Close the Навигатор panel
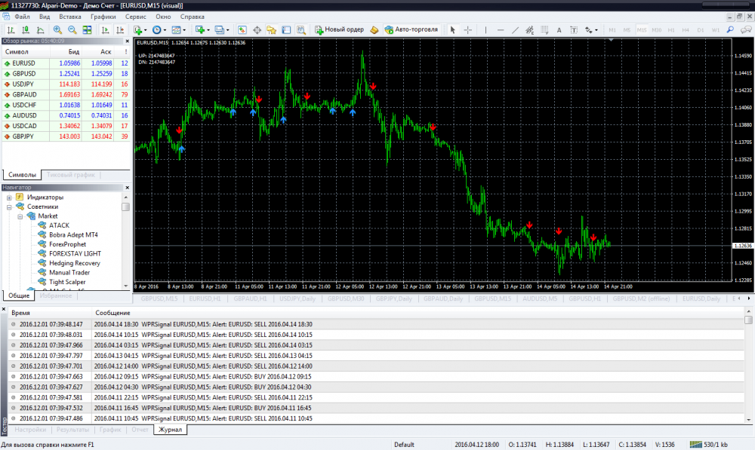The height and width of the screenshot is (450, 755). point(127,188)
